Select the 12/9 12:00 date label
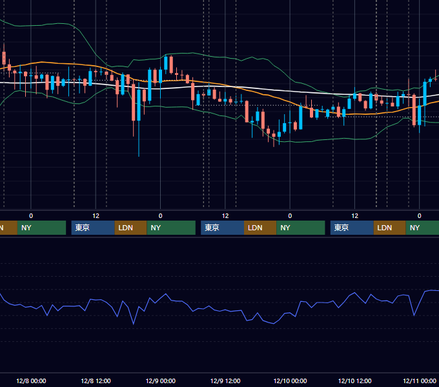Viewport: 439px width, 387px height. coord(225,381)
